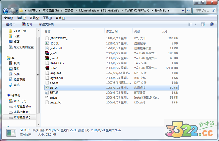Sort by 修改日期 column header
This screenshot has height=141, width=219.
pos(112,31)
